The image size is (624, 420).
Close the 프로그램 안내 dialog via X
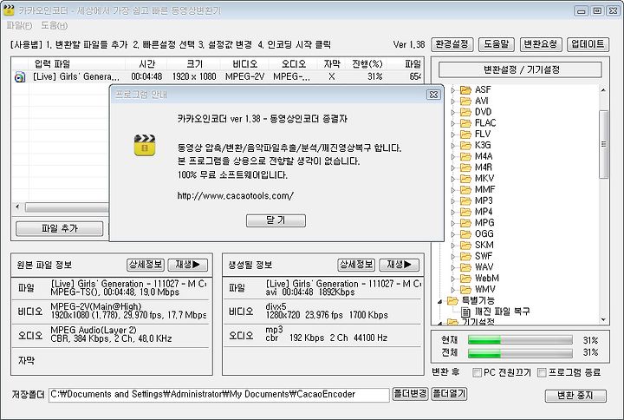pyautogui.click(x=433, y=95)
